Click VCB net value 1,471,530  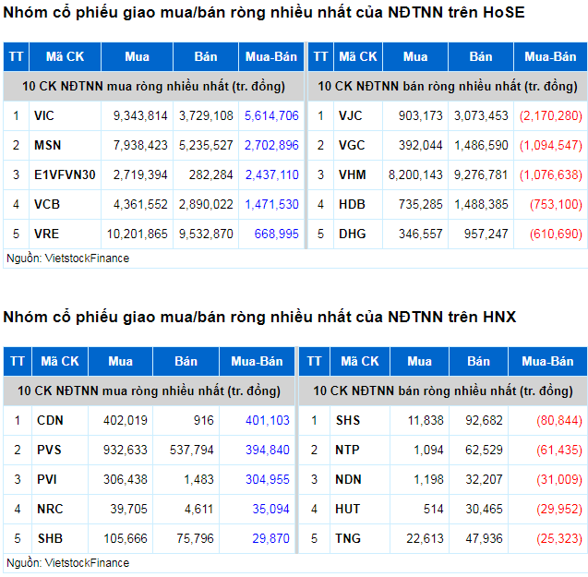272,204
